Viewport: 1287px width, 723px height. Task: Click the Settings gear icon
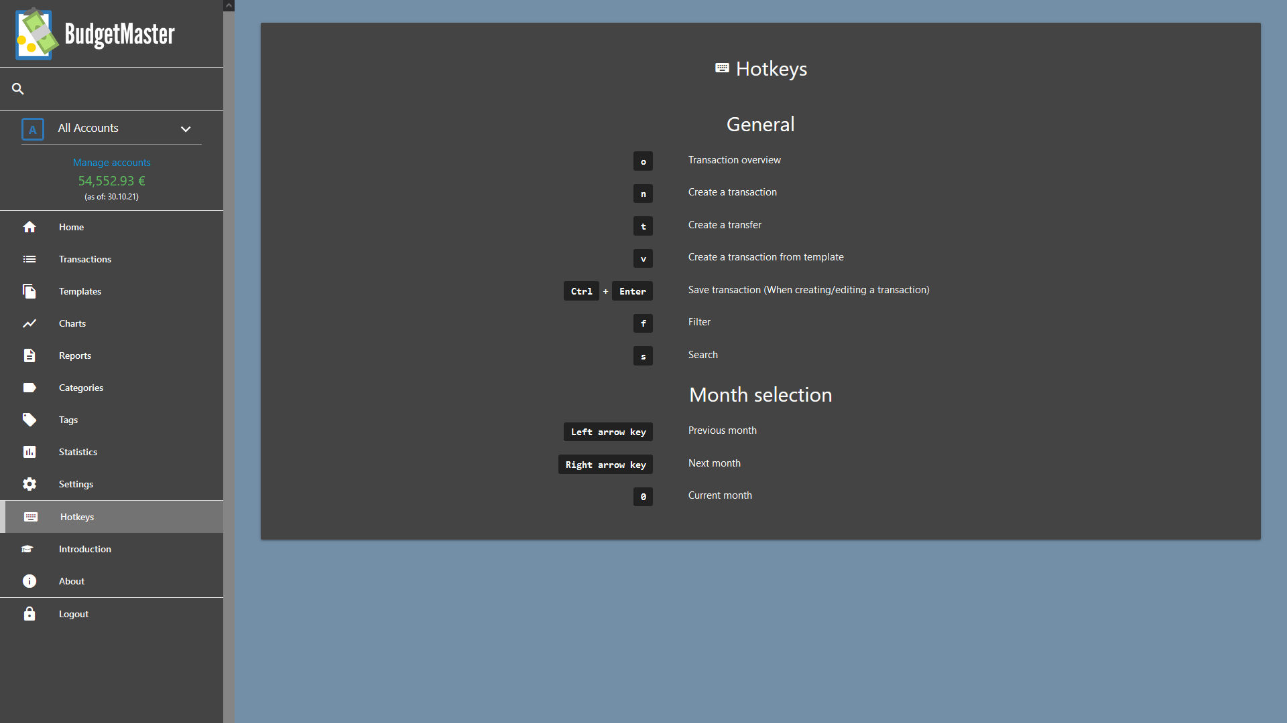tap(29, 484)
